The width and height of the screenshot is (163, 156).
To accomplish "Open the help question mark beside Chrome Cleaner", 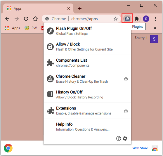I will point(126,79).
